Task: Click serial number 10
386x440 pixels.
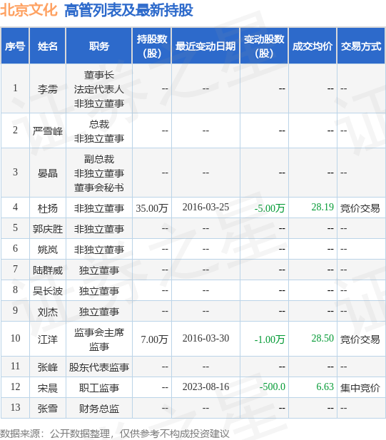Action: click(15, 339)
